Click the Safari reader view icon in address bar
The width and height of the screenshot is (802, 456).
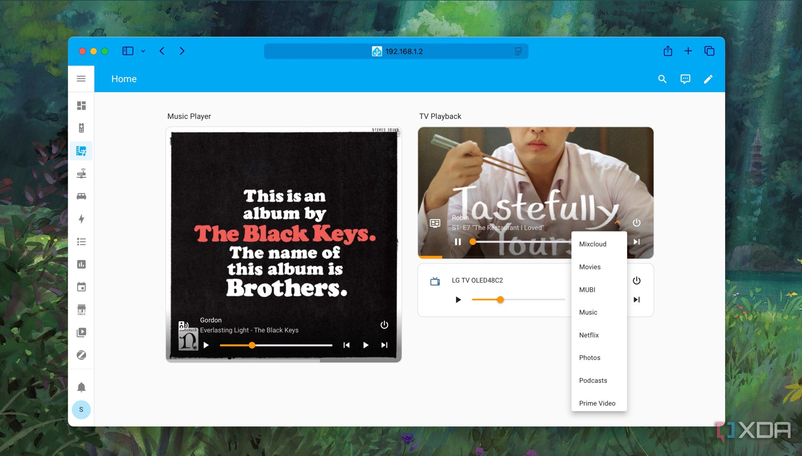(518, 51)
